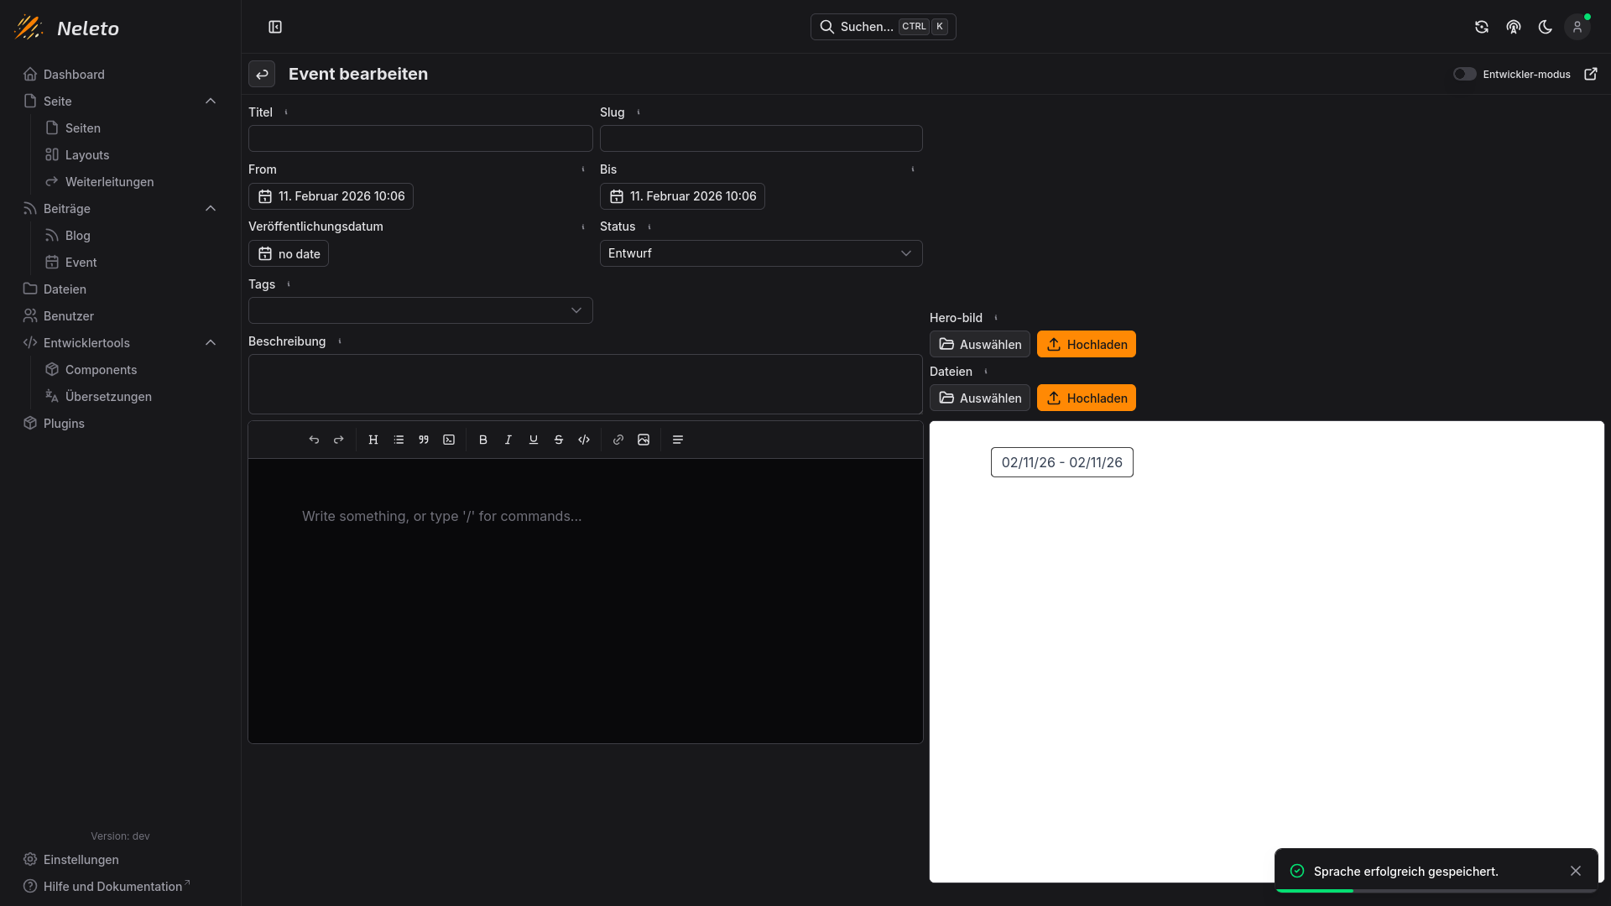Open Übersetzungen in the sidebar
This screenshot has height=906, width=1611.
click(x=108, y=396)
